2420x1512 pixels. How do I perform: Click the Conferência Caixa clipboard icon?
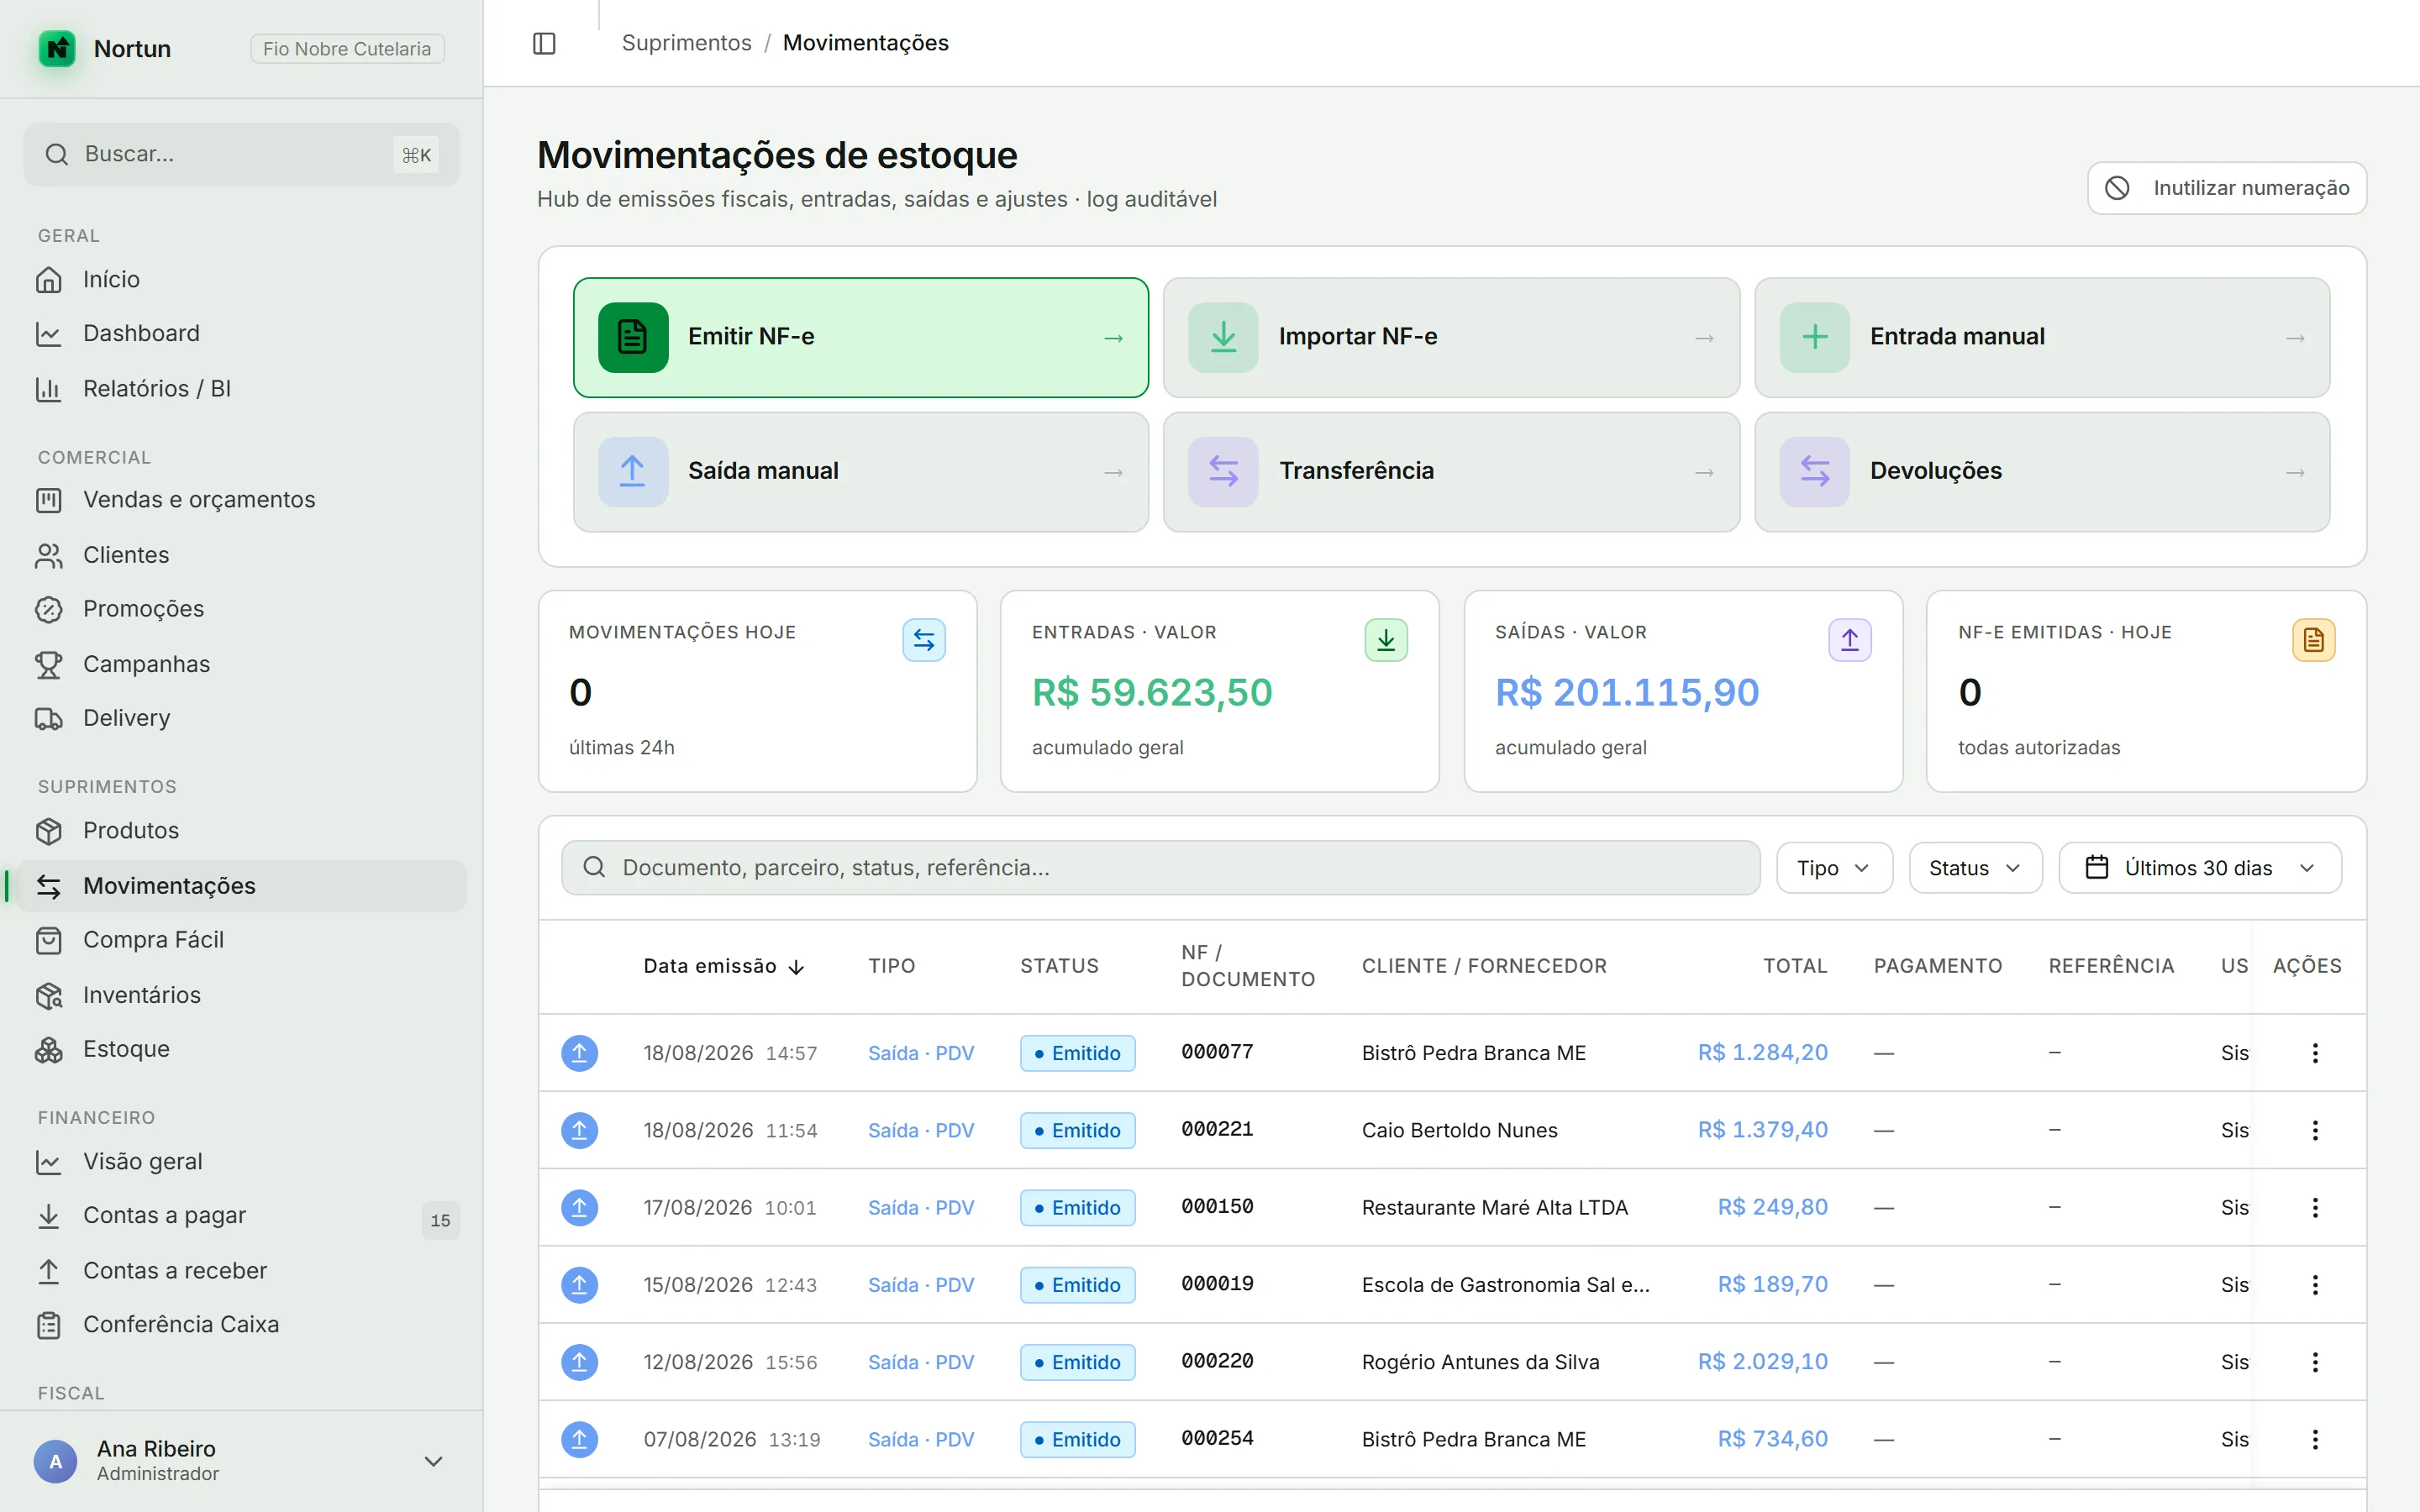pyautogui.click(x=49, y=1324)
